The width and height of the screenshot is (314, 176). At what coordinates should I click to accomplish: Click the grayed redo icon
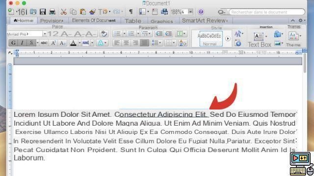click(x=117, y=12)
